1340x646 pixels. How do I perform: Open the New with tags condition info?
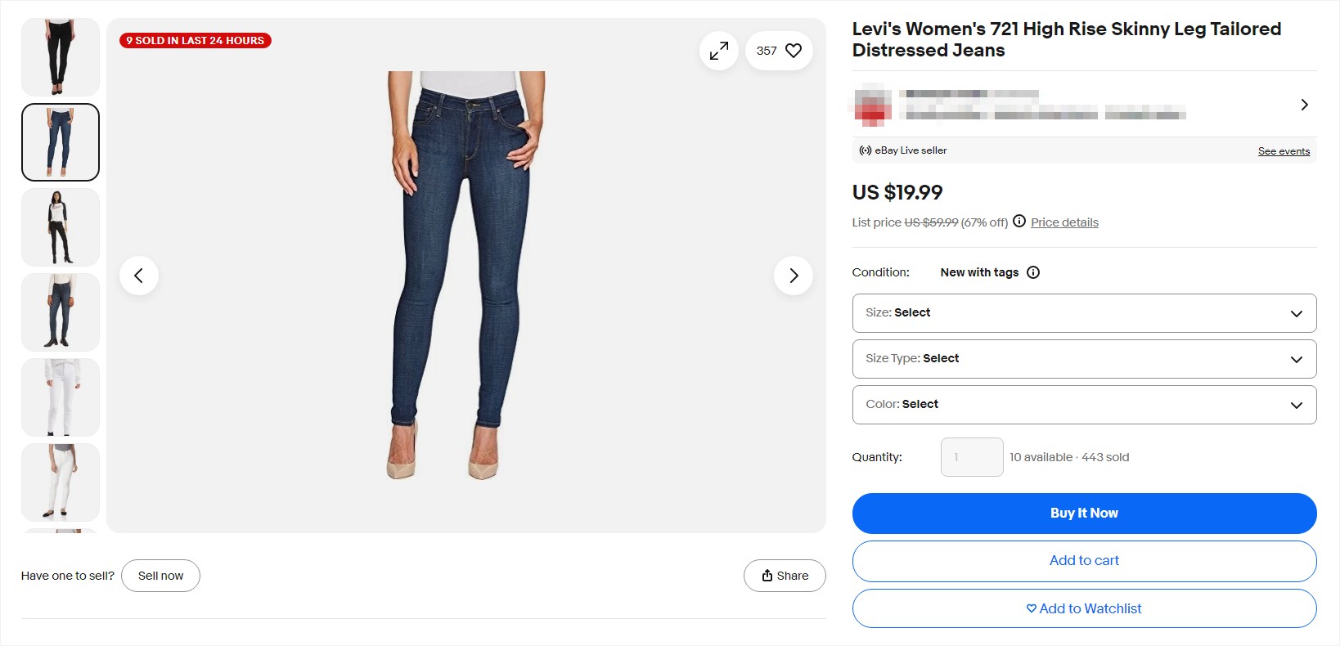click(1033, 271)
